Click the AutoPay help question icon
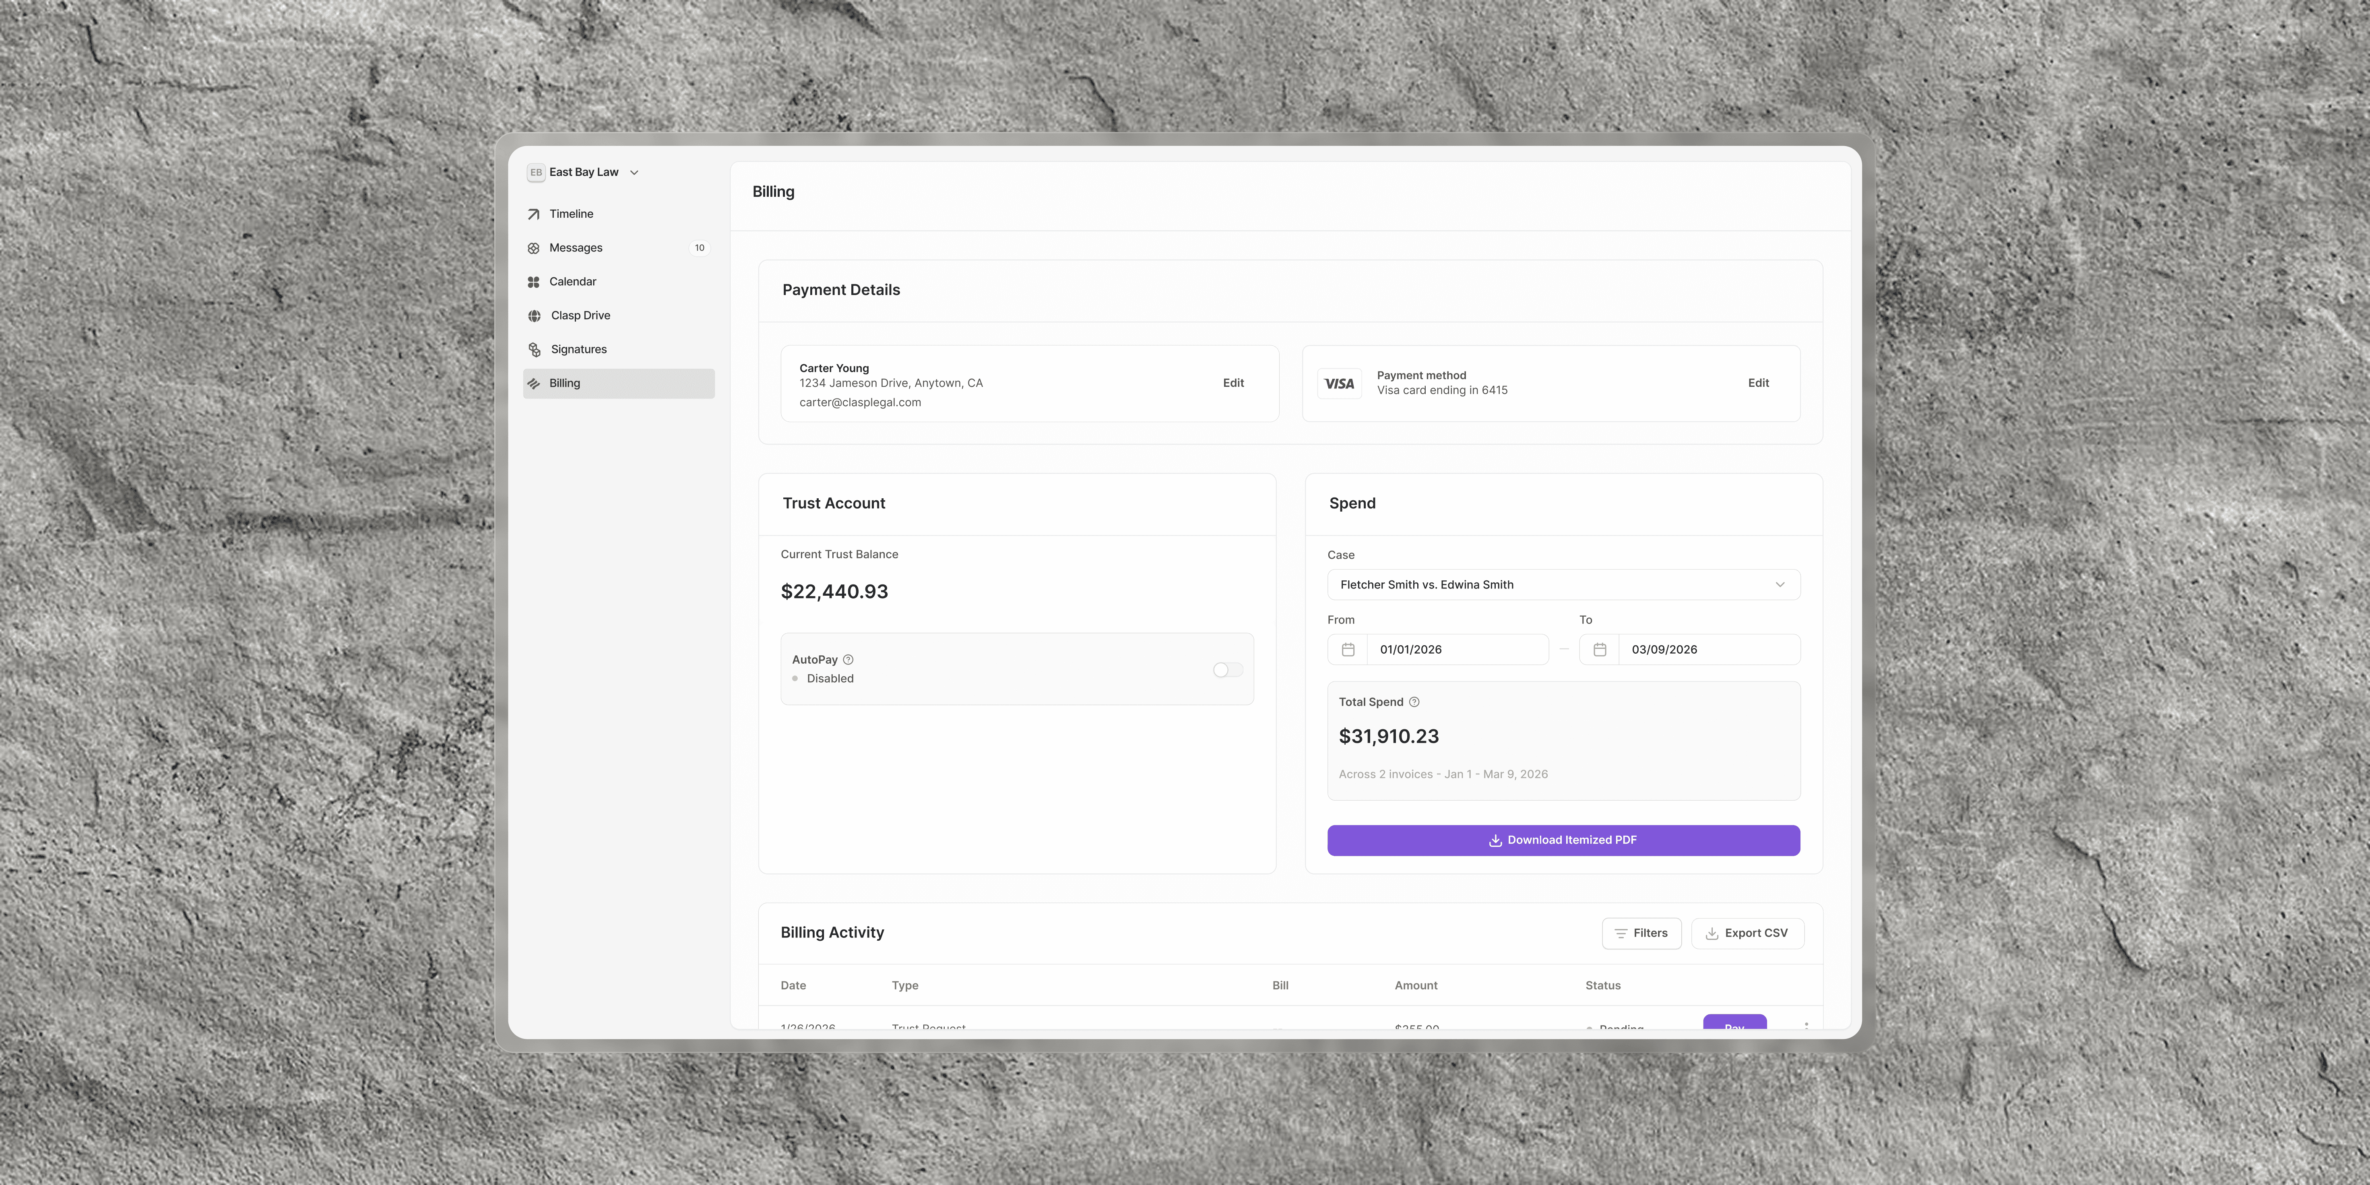2370x1185 pixels. [848, 660]
